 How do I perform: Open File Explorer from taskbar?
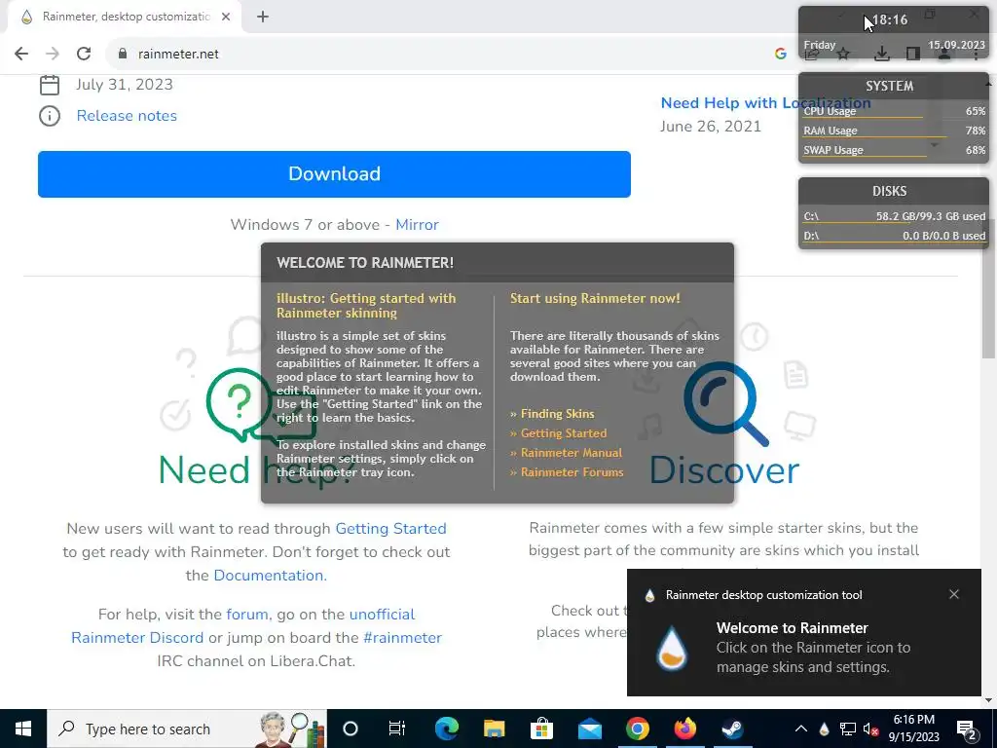[x=494, y=729]
